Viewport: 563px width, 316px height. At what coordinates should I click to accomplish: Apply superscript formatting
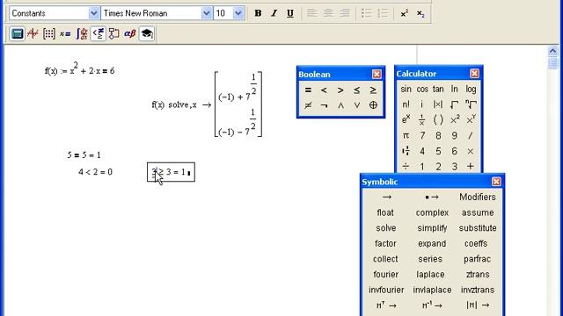click(x=405, y=13)
